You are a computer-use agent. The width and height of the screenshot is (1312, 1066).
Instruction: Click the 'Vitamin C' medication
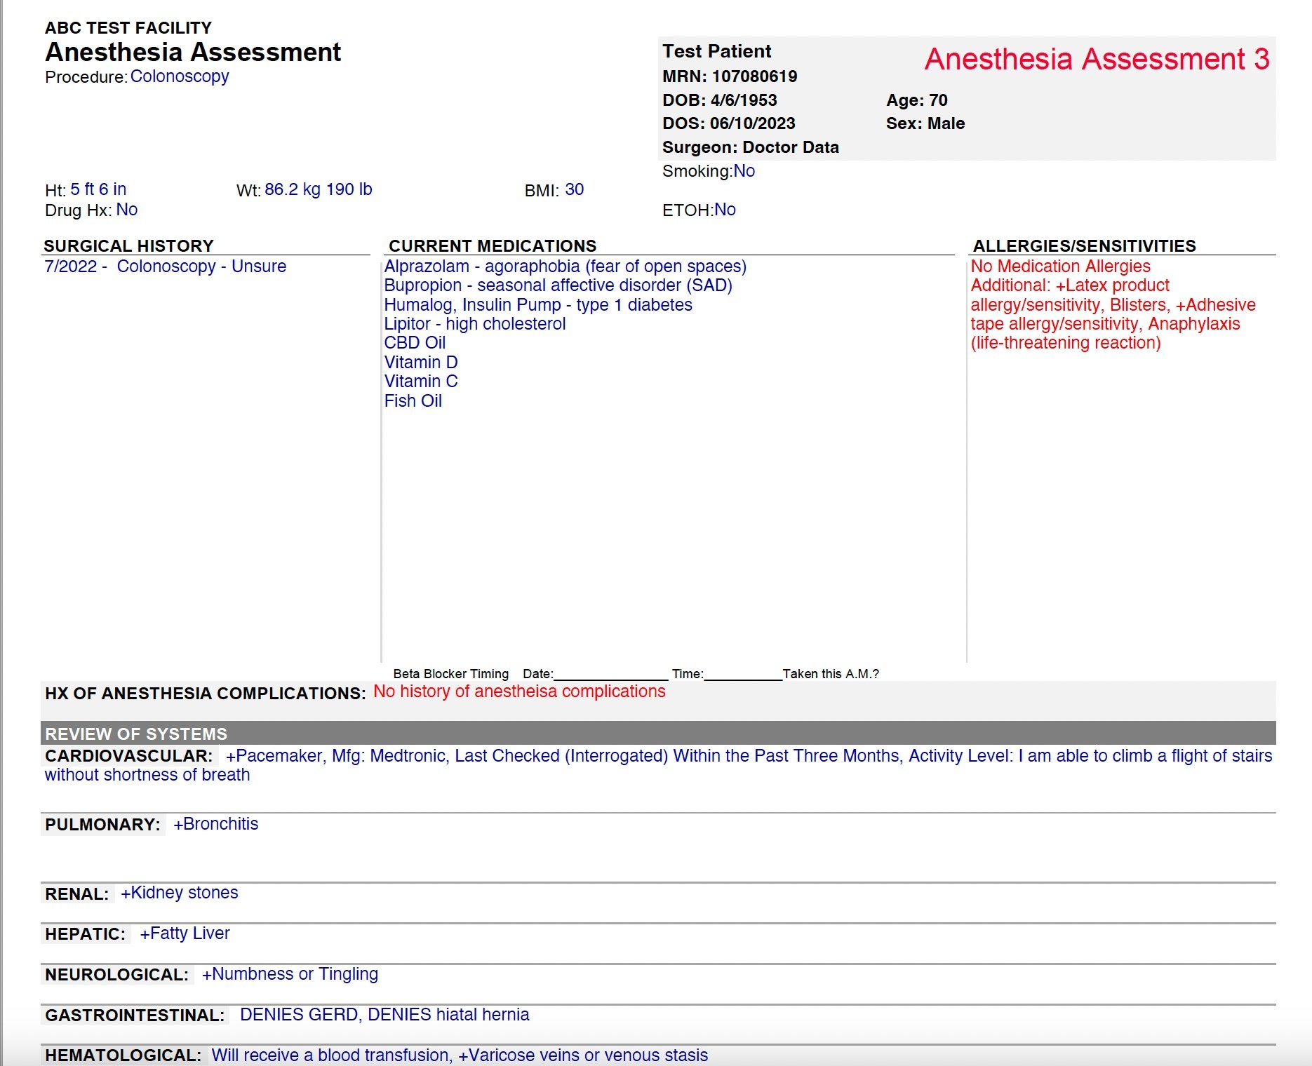tap(421, 382)
